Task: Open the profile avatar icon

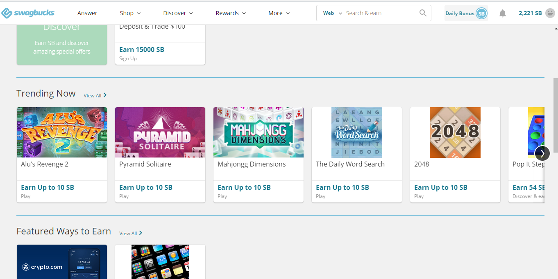Action: click(550, 13)
